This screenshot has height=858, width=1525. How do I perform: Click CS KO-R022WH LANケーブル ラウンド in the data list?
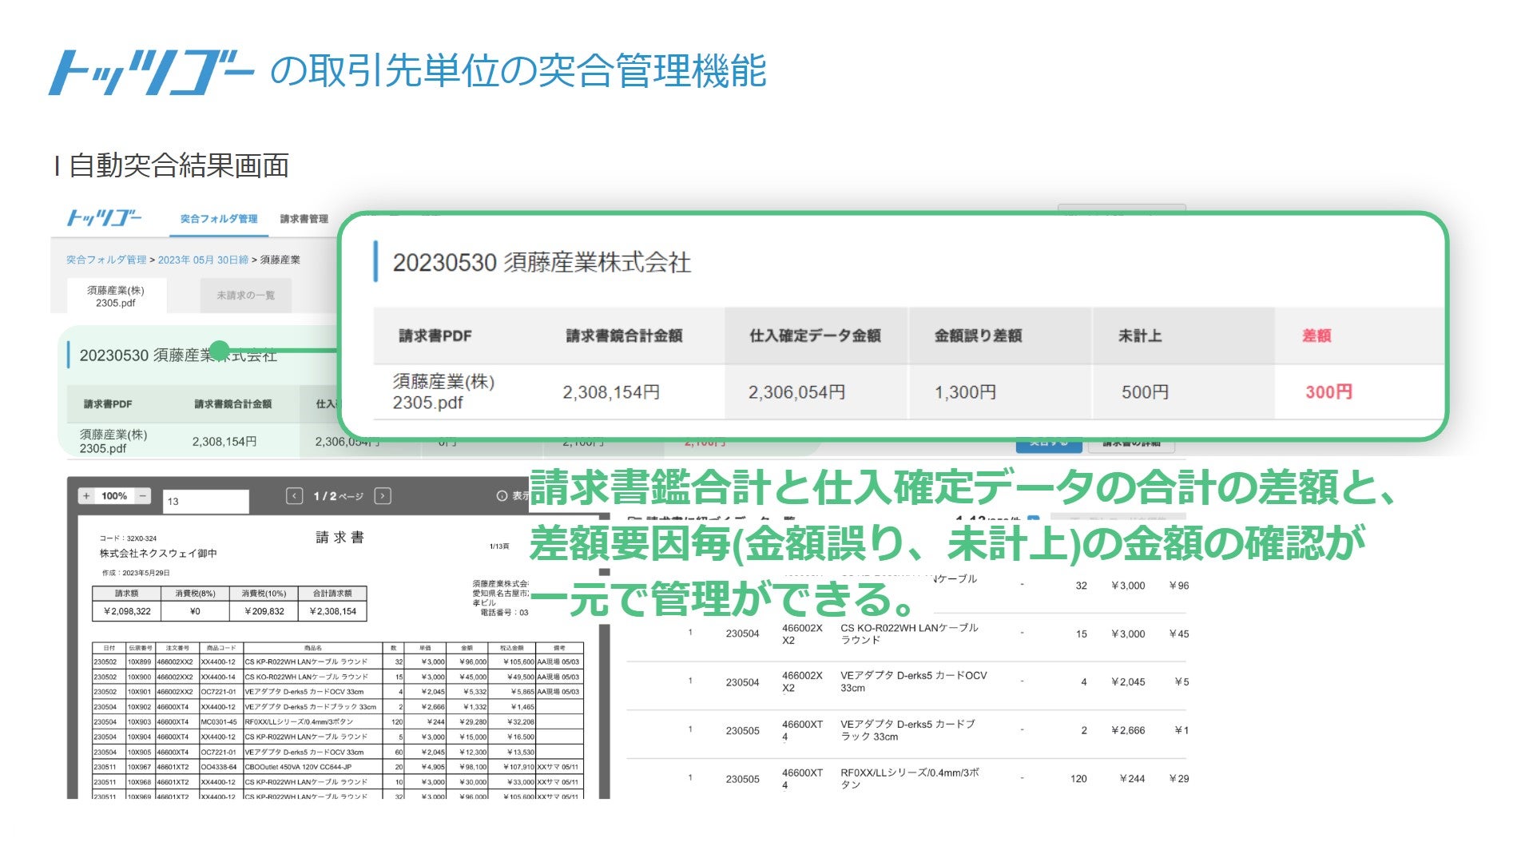909,634
